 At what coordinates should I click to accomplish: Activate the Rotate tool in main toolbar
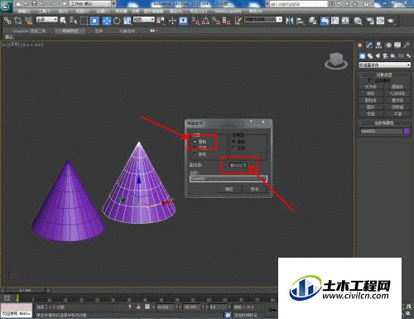117,21
